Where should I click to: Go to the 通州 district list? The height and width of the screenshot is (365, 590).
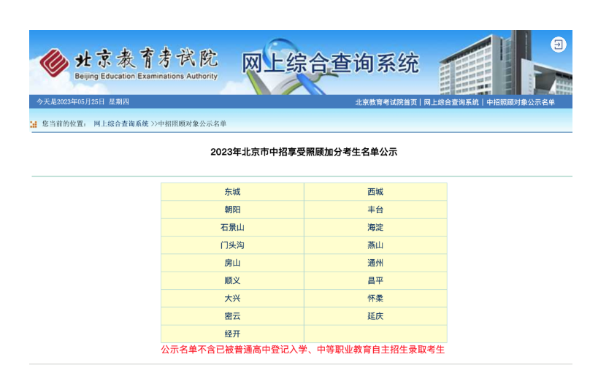[375, 263]
